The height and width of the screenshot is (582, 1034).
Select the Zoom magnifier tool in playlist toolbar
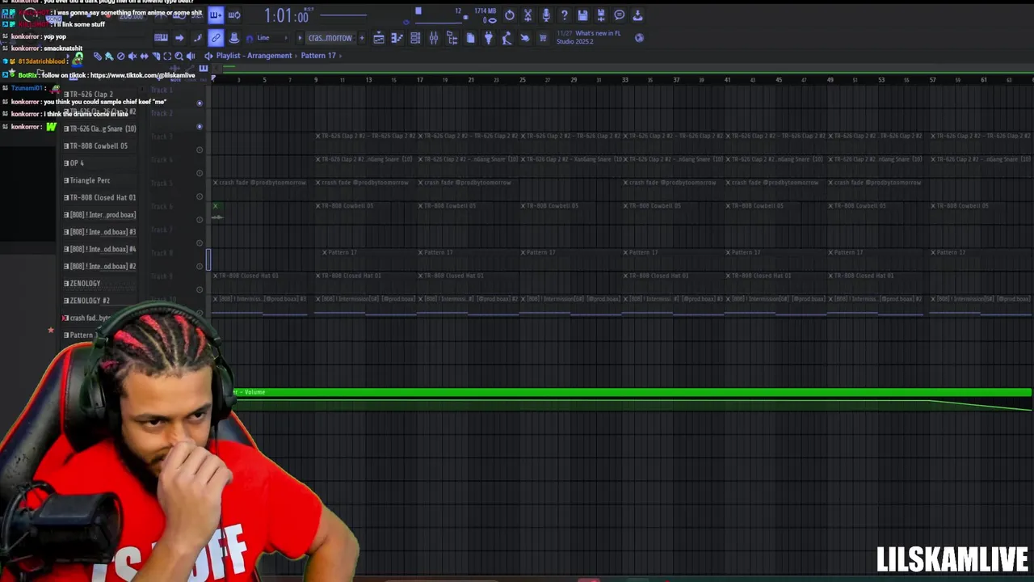coord(179,56)
